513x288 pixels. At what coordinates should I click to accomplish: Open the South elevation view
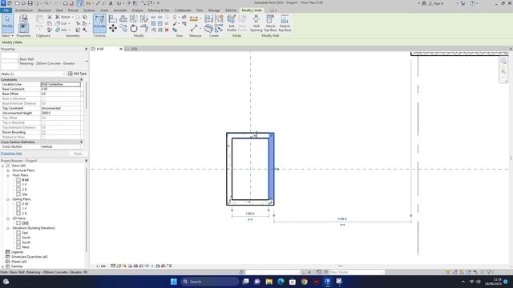coord(26,242)
